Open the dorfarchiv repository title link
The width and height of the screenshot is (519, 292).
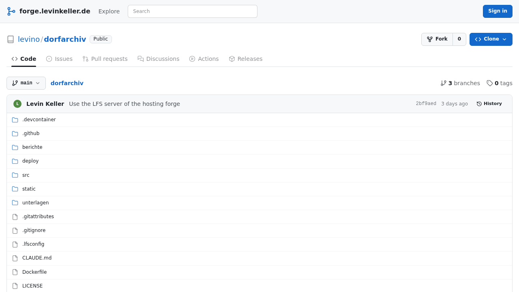(x=65, y=39)
